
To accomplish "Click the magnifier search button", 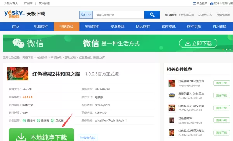I will [x=152, y=15].
